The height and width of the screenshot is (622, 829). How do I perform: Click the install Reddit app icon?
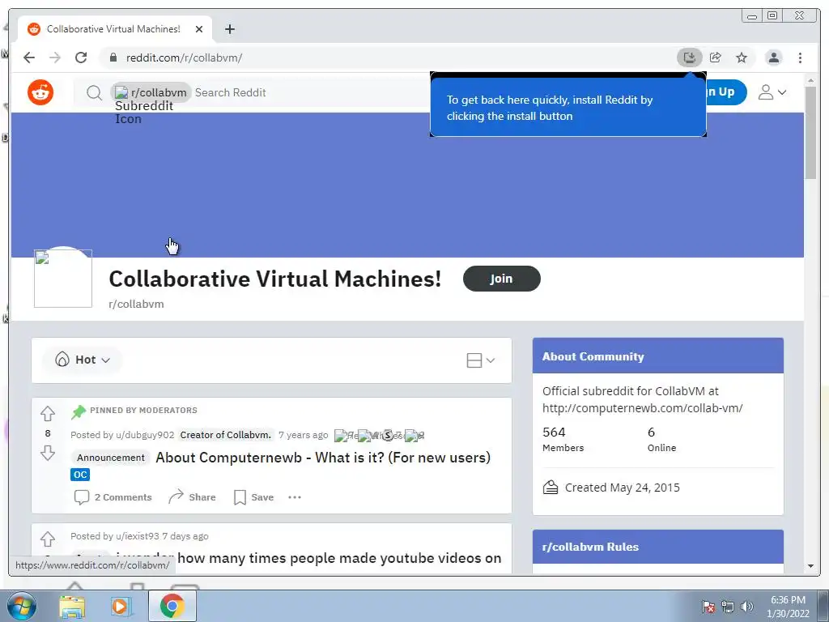[x=690, y=58]
